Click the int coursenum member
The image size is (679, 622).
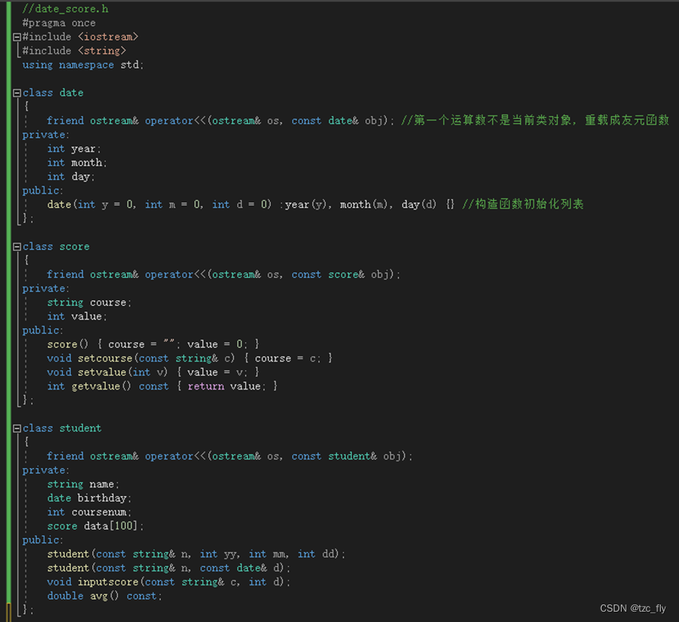(x=89, y=512)
